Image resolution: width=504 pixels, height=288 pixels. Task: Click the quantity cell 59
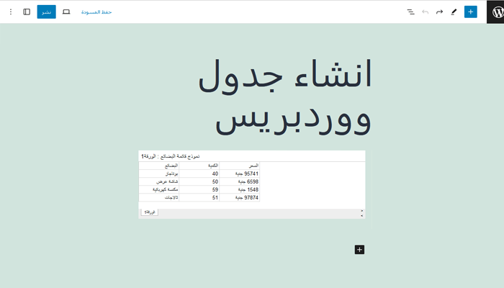click(x=199, y=189)
